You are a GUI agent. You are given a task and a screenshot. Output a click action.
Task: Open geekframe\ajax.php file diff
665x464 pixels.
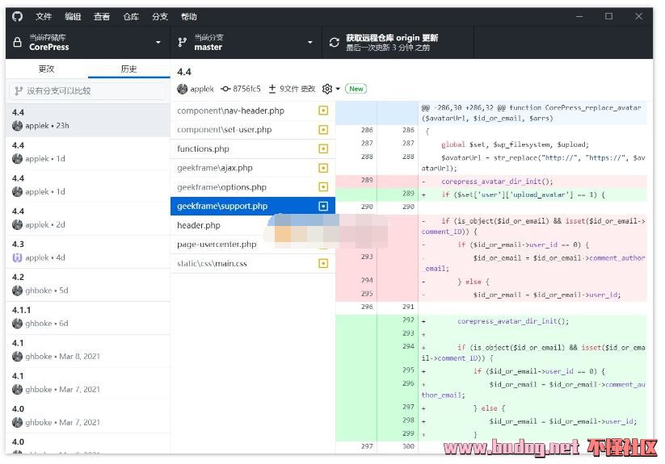(x=253, y=168)
